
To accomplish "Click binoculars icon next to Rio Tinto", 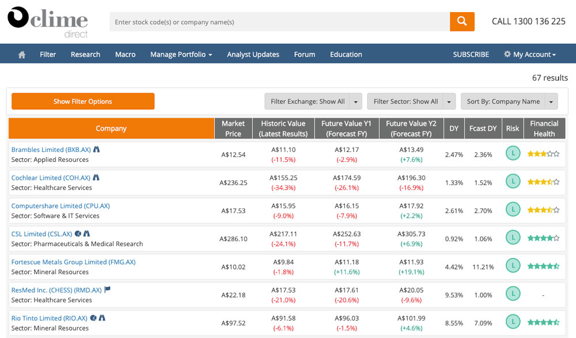I will tap(102, 318).
